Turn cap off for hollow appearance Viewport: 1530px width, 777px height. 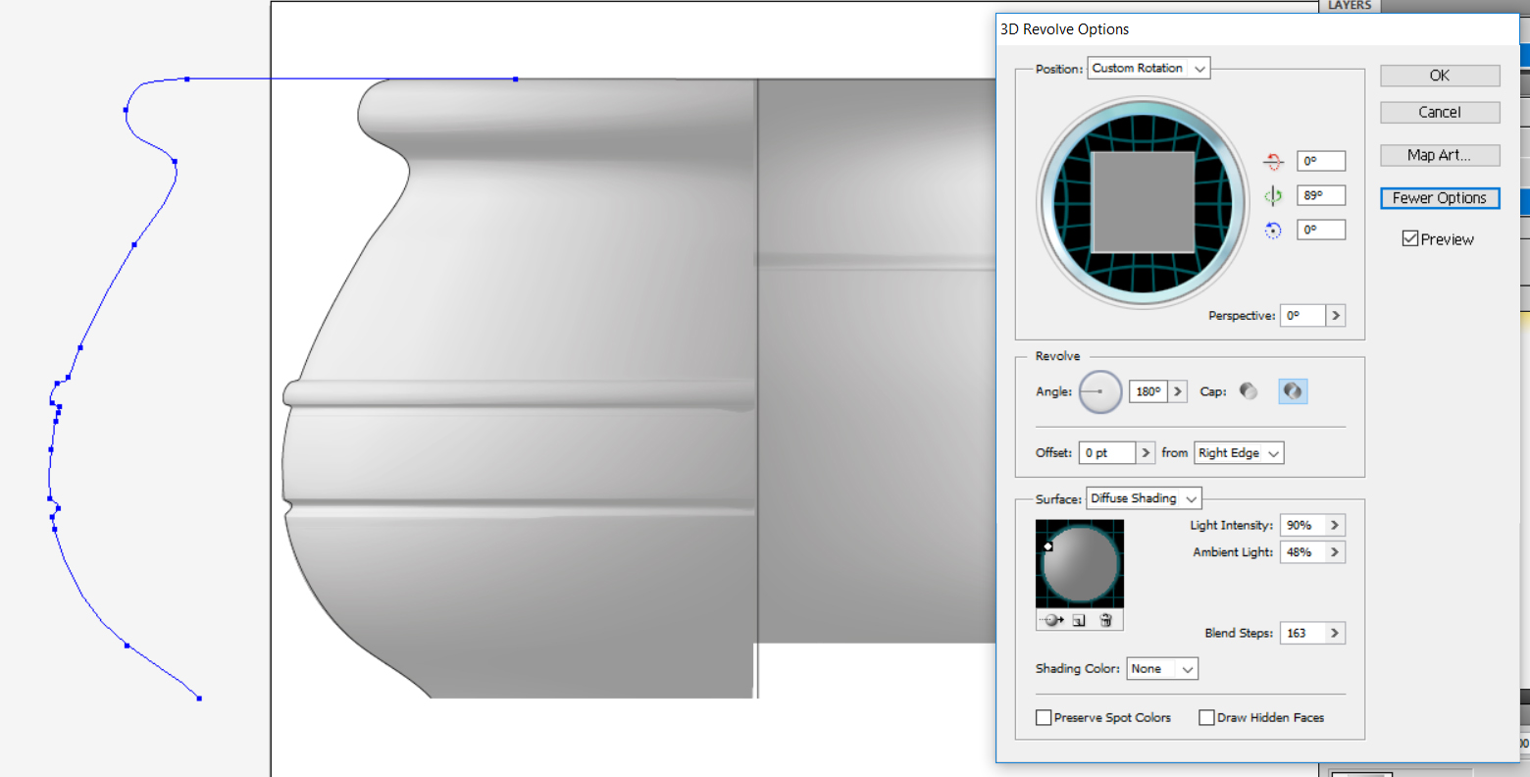click(1293, 391)
